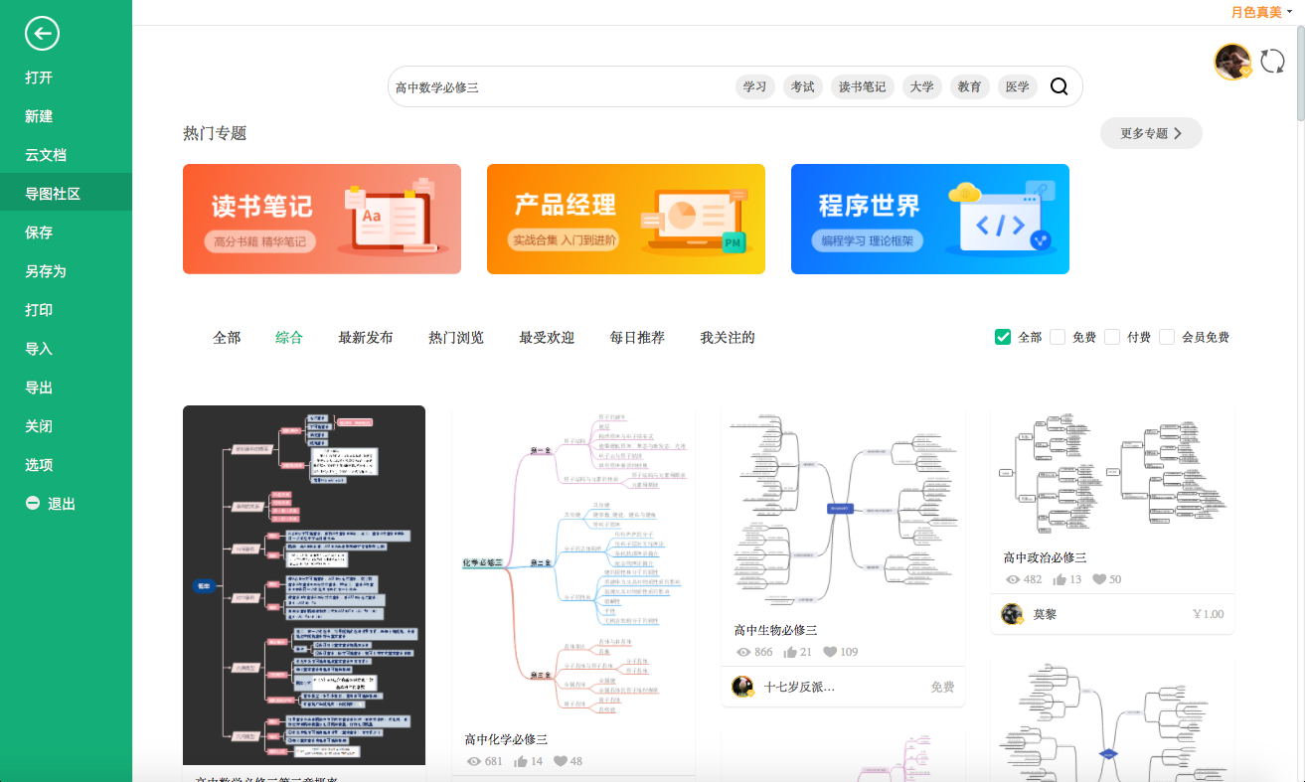Click author name 莫黎
Viewport: 1305px width, 782px height.
(1045, 614)
